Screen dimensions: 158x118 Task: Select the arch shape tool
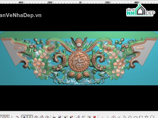[x=152, y=117]
